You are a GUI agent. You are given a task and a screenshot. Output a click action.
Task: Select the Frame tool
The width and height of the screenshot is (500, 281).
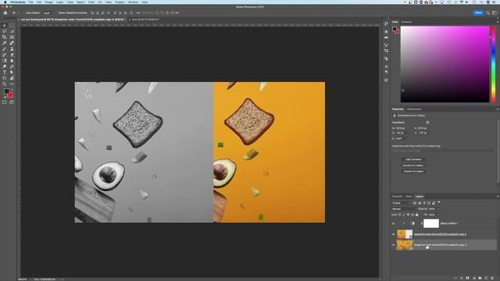point(12,37)
